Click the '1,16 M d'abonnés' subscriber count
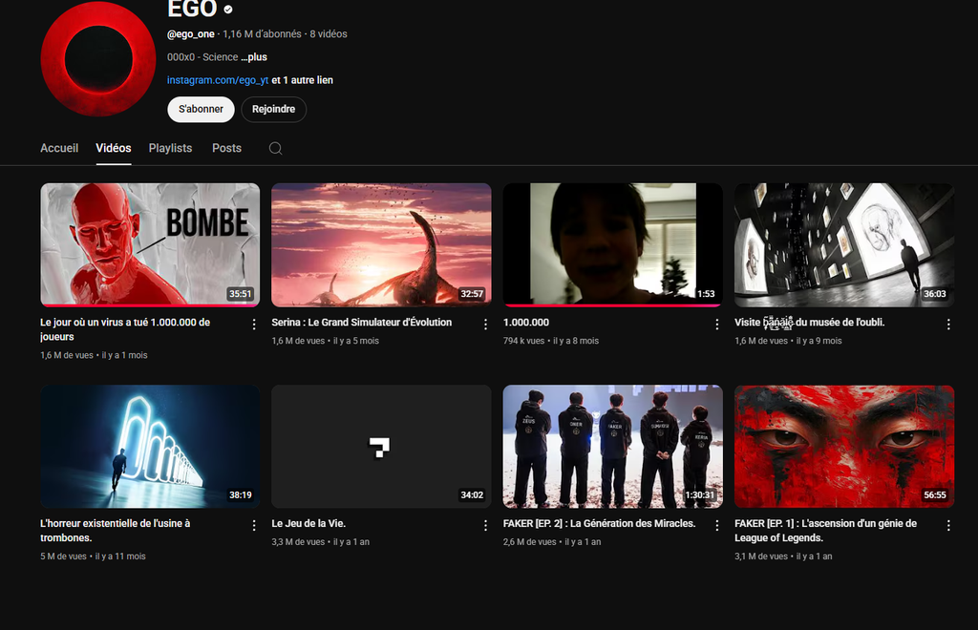The width and height of the screenshot is (978, 630). [x=262, y=34]
